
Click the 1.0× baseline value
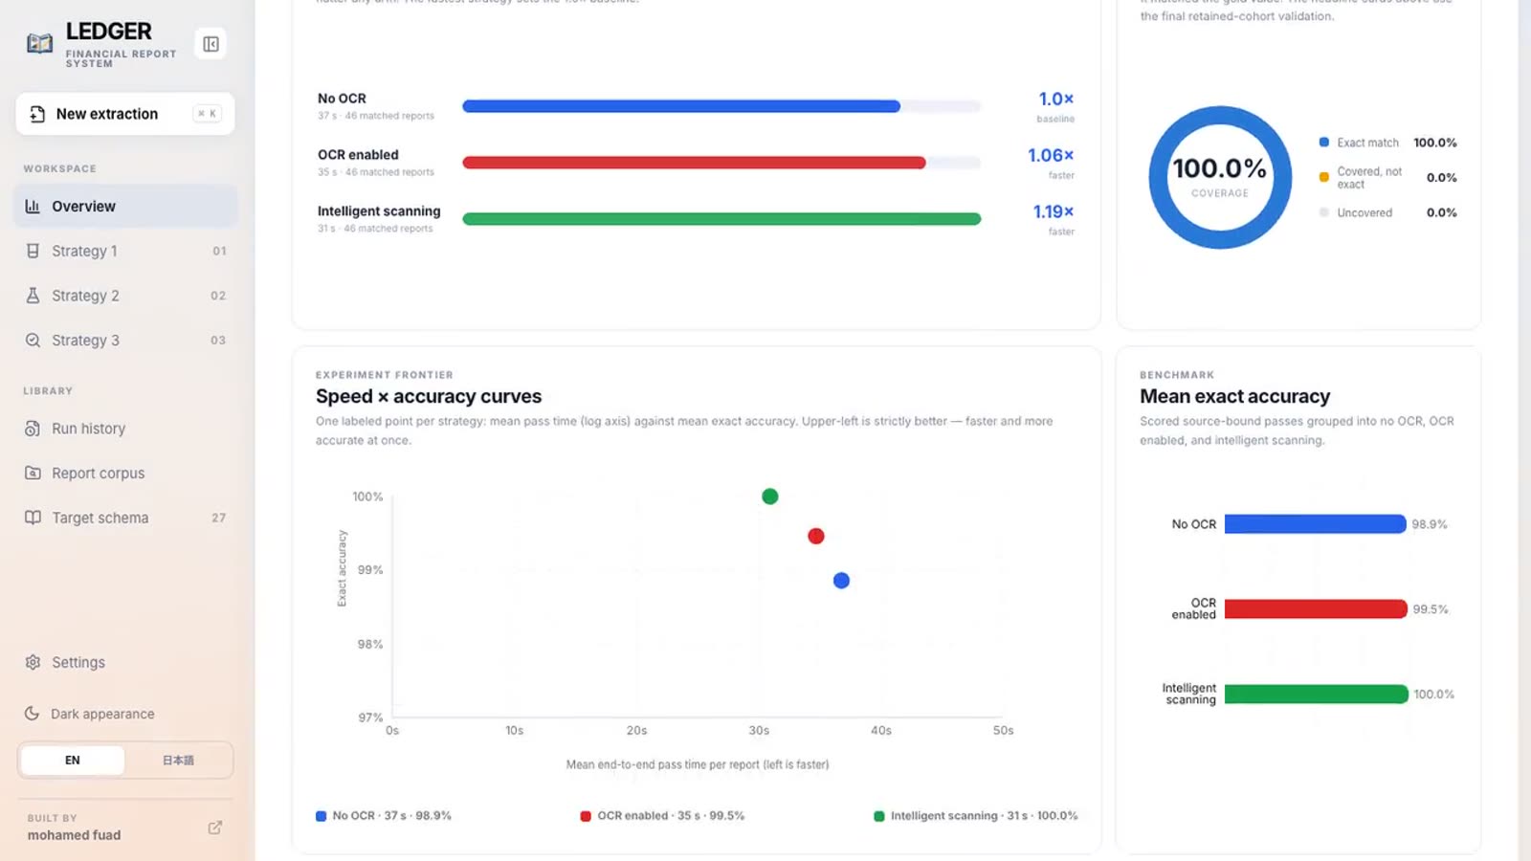(1056, 99)
